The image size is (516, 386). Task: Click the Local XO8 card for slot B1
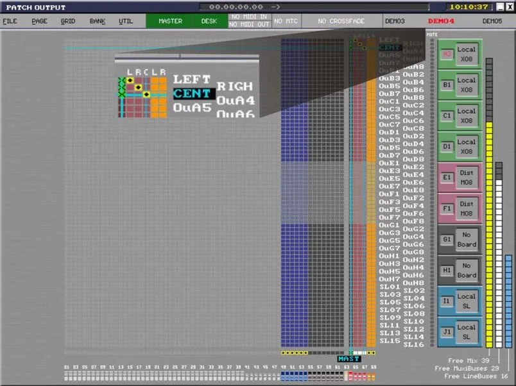click(x=467, y=85)
